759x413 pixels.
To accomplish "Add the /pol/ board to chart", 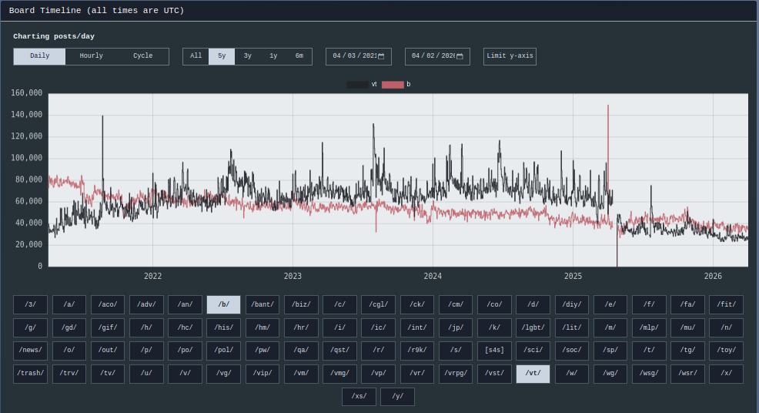I will [x=224, y=351].
